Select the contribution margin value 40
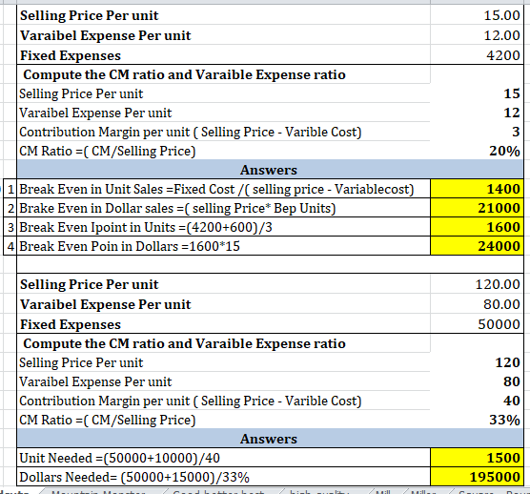Image resolution: width=530 pixels, height=494 pixels. [477, 401]
